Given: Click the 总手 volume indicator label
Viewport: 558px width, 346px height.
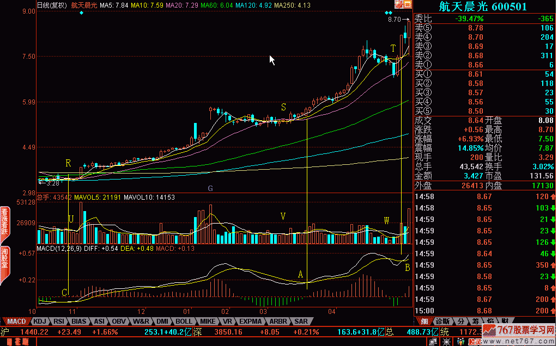Looking at the screenshot, I should (x=44, y=197).
